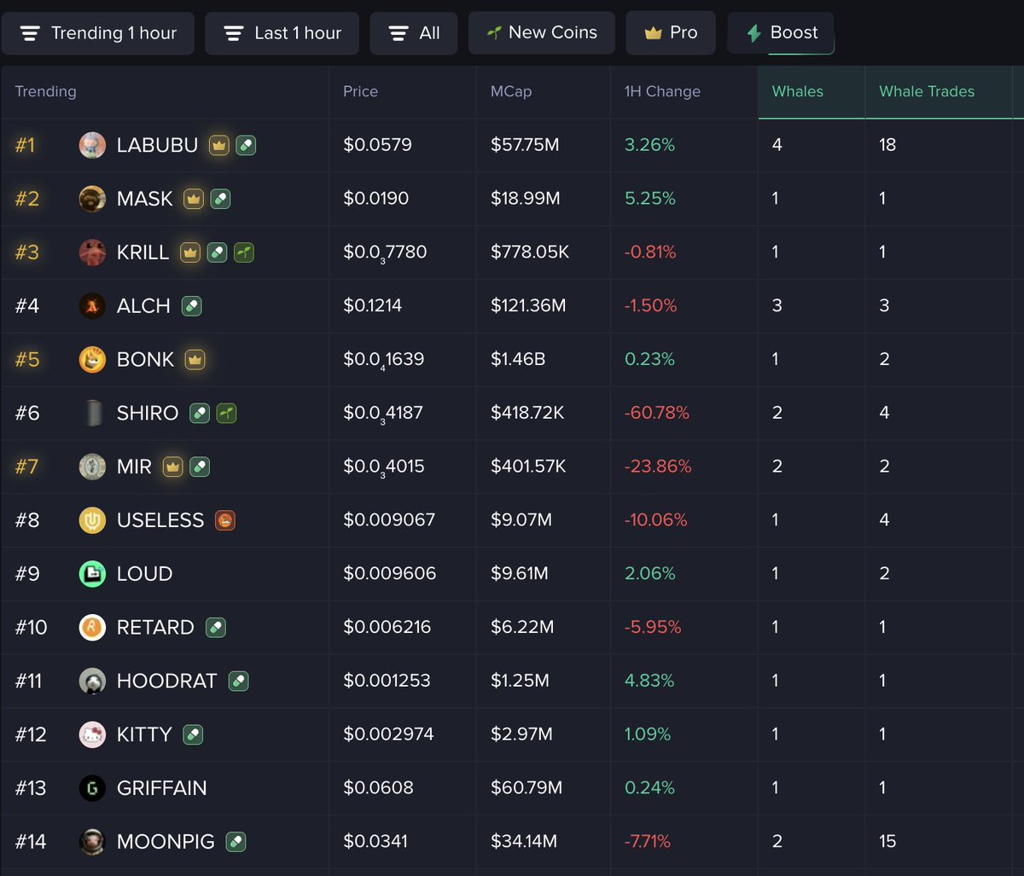This screenshot has height=876, width=1024.
Task: Click the sprout badge next to SHIRO
Action: pos(226,413)
